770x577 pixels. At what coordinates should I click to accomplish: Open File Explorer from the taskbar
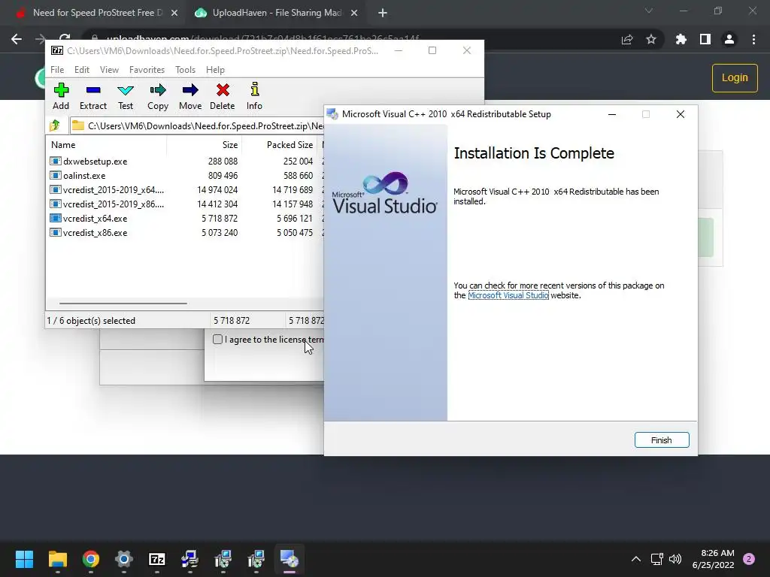[57, 559]
